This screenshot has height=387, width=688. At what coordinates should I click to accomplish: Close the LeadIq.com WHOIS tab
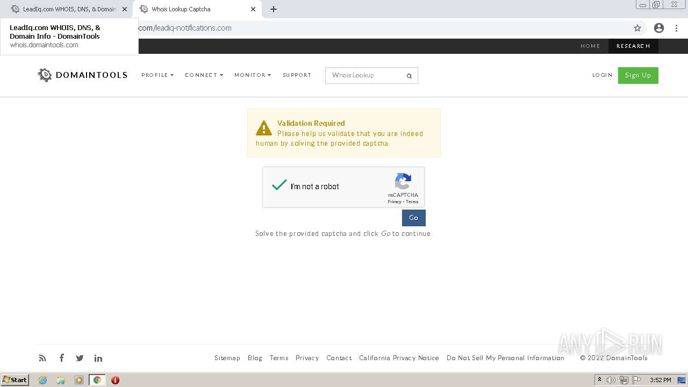pos(125,9)
